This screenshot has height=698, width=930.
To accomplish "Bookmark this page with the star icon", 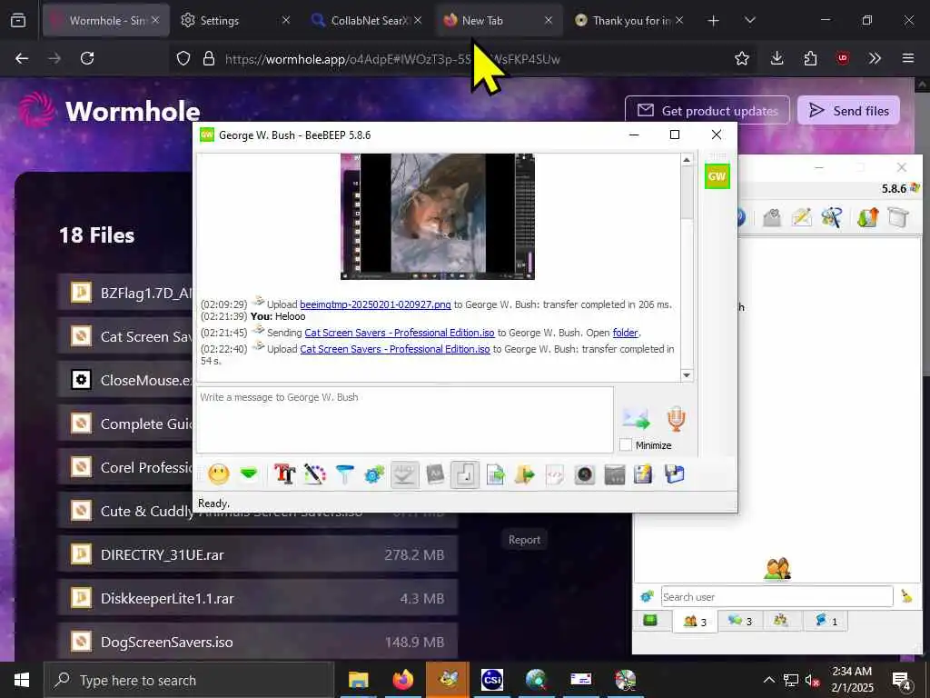I will pyautogui.click(x=741, y=58).
